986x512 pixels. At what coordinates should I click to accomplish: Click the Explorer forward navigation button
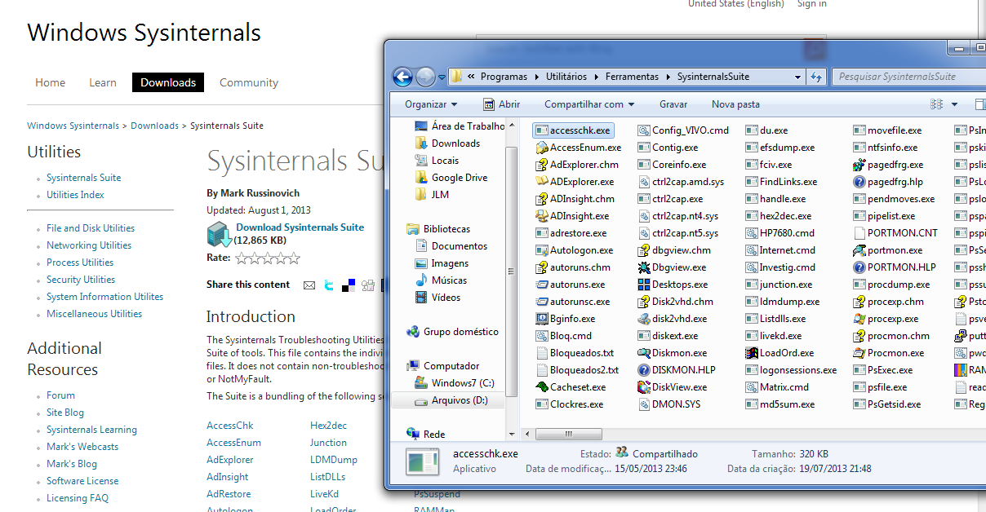click(425, 77)
